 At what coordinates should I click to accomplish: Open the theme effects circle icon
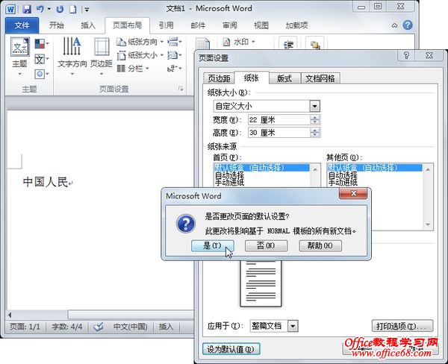point(41,75)
